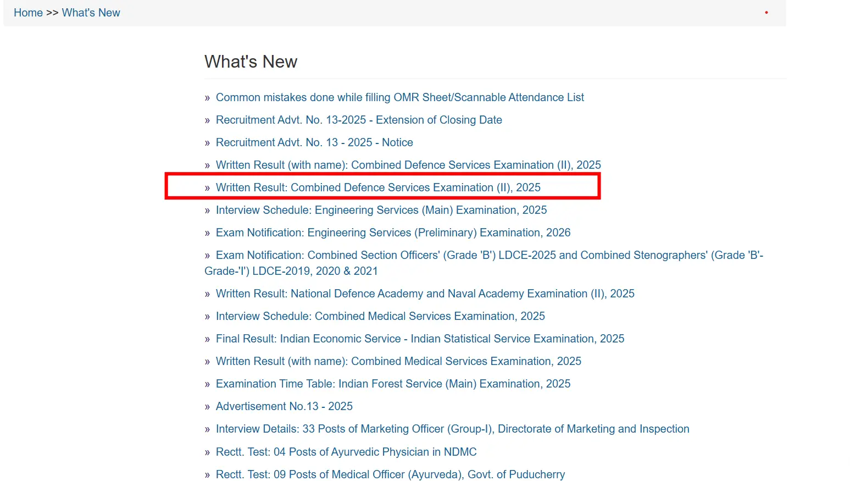View Final Result: Indian Economic Service Examination
Screen dimensions: 850x481
click(420, 339)
